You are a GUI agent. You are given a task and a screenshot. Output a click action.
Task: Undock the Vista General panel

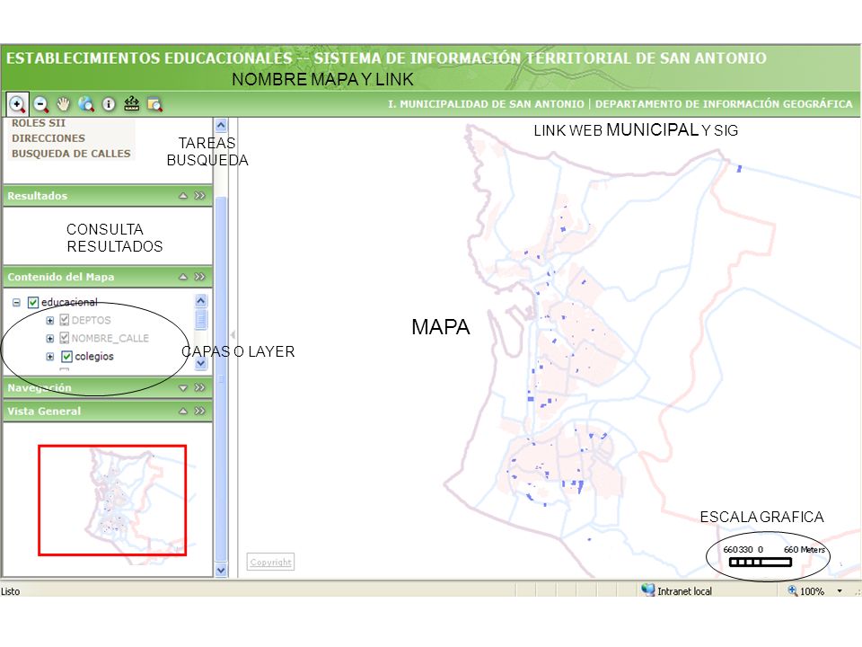coord(199,411)
